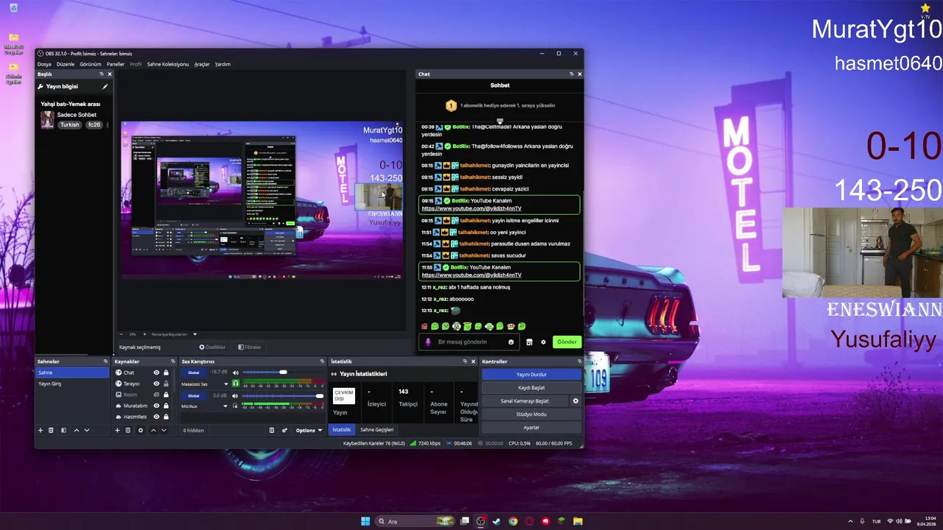Open the Düzenle menu
943x530 pixels.
(66, 64)
